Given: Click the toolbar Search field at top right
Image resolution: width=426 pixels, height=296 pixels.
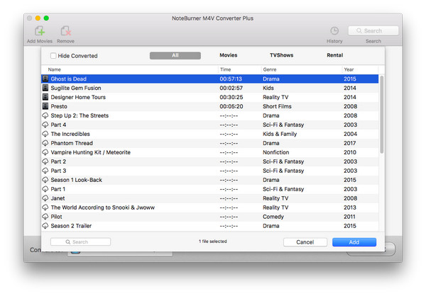Looking at the screenshot, I should 373,31.
